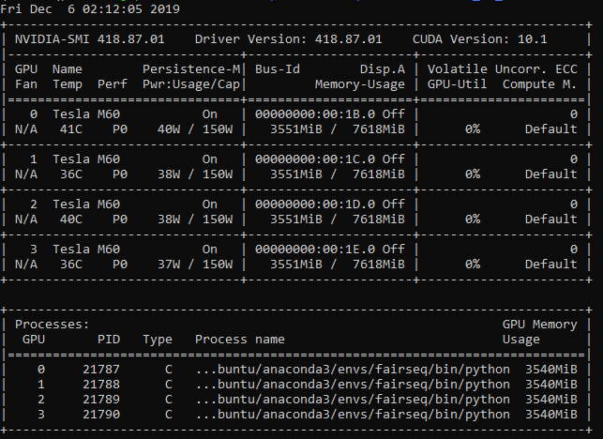Click the 'Memory-Usage' column header

tap(360, 84)
